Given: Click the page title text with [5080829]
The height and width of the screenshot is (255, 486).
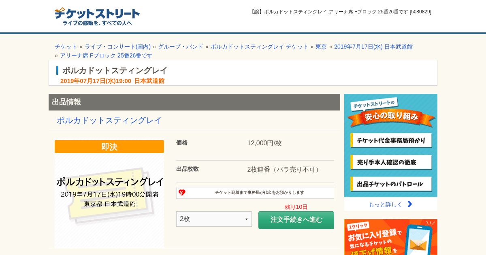Looking at the screenshot, I should pos(341,12).
